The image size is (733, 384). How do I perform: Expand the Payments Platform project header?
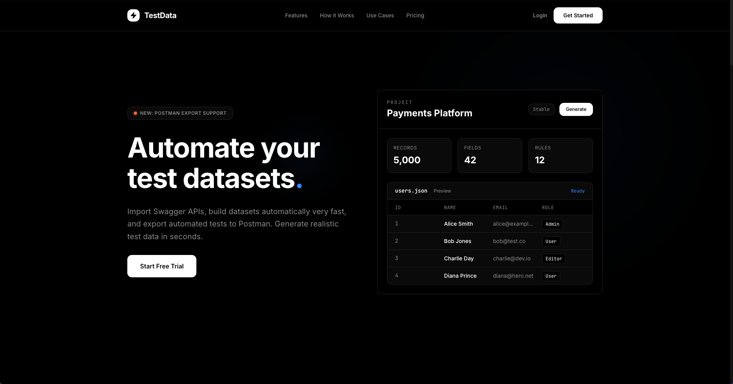click(429, 113)
